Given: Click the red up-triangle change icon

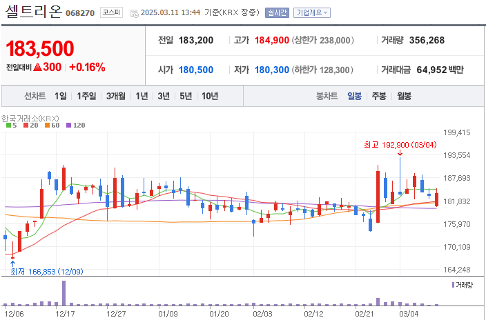Looking at the screenshot, I should pos(37,67).
